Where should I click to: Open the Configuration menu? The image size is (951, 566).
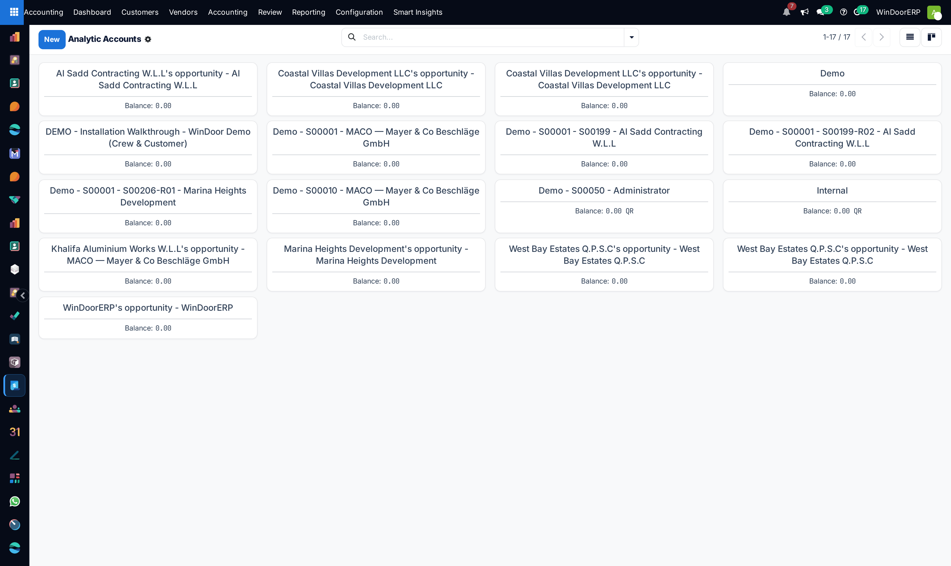pos(359,12)
